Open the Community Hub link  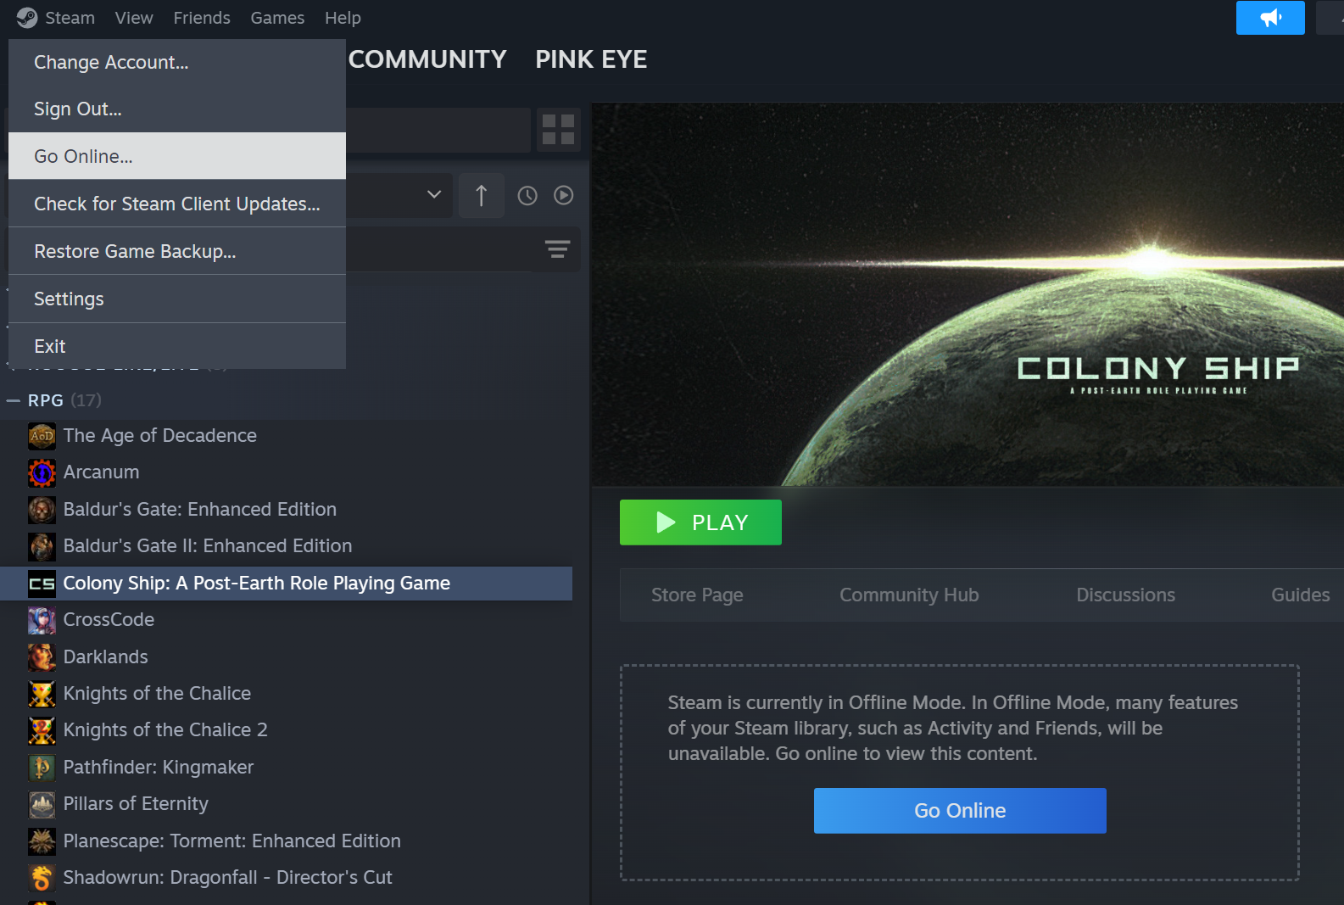909,595
